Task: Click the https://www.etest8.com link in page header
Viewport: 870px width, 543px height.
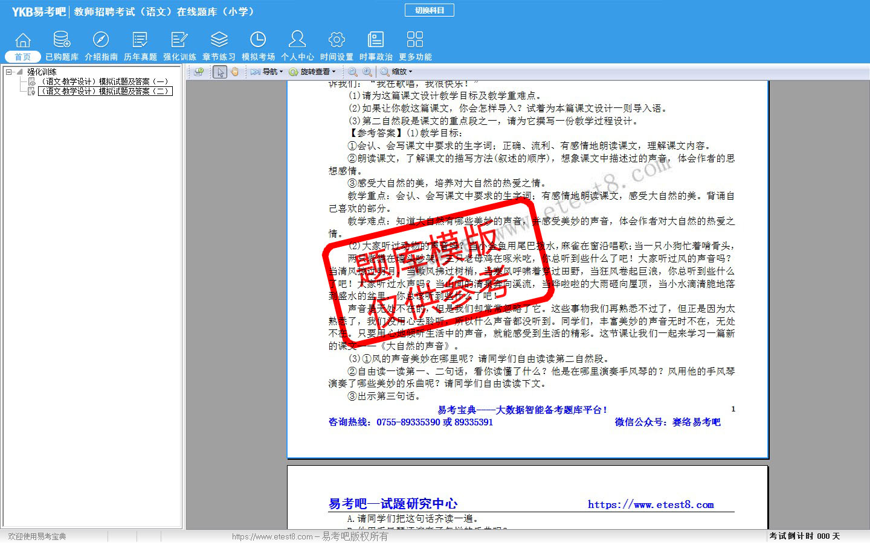Action: (651, 505)
